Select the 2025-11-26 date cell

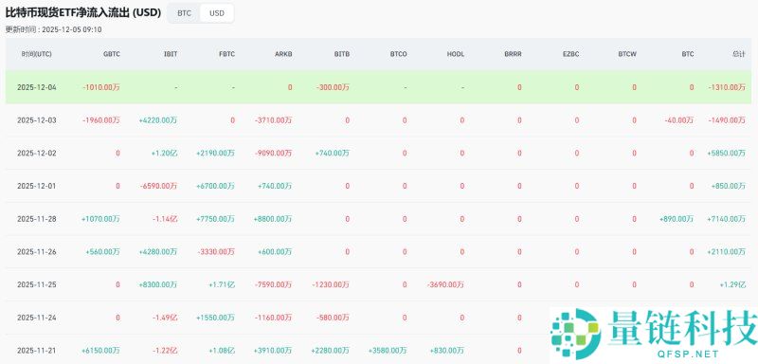tap(37, 251)
